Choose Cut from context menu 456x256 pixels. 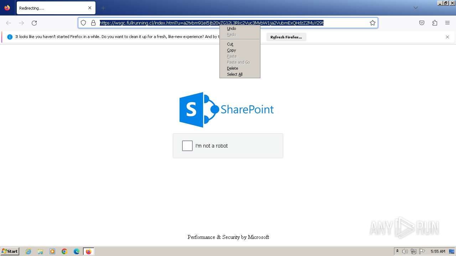tap(240, 44)
